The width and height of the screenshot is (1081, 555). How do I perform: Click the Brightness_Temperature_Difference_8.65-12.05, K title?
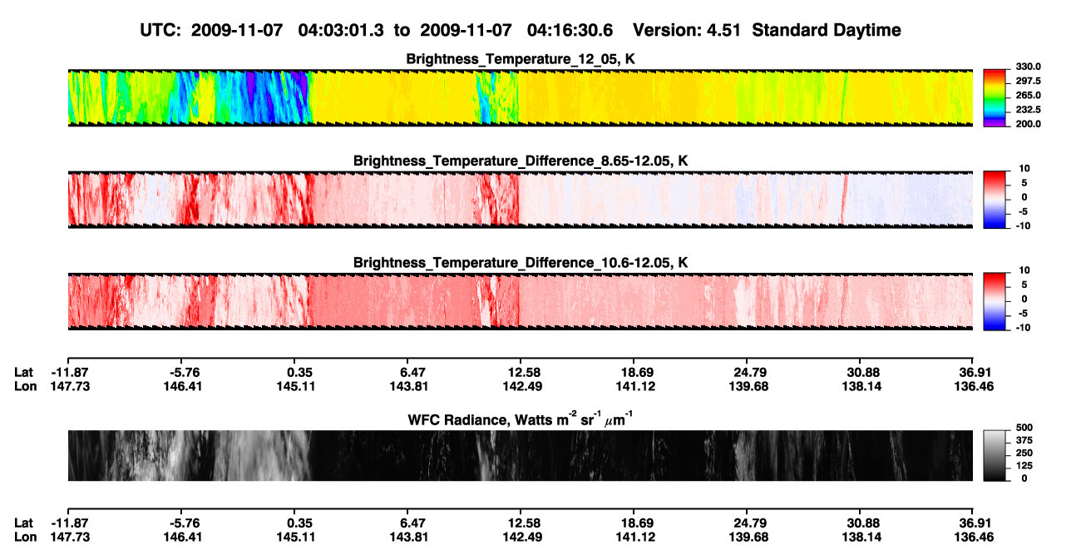pos(521,161)
